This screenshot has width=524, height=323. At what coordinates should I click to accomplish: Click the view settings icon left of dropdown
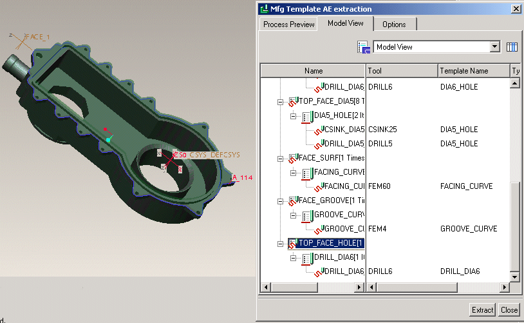coord(362,47)
